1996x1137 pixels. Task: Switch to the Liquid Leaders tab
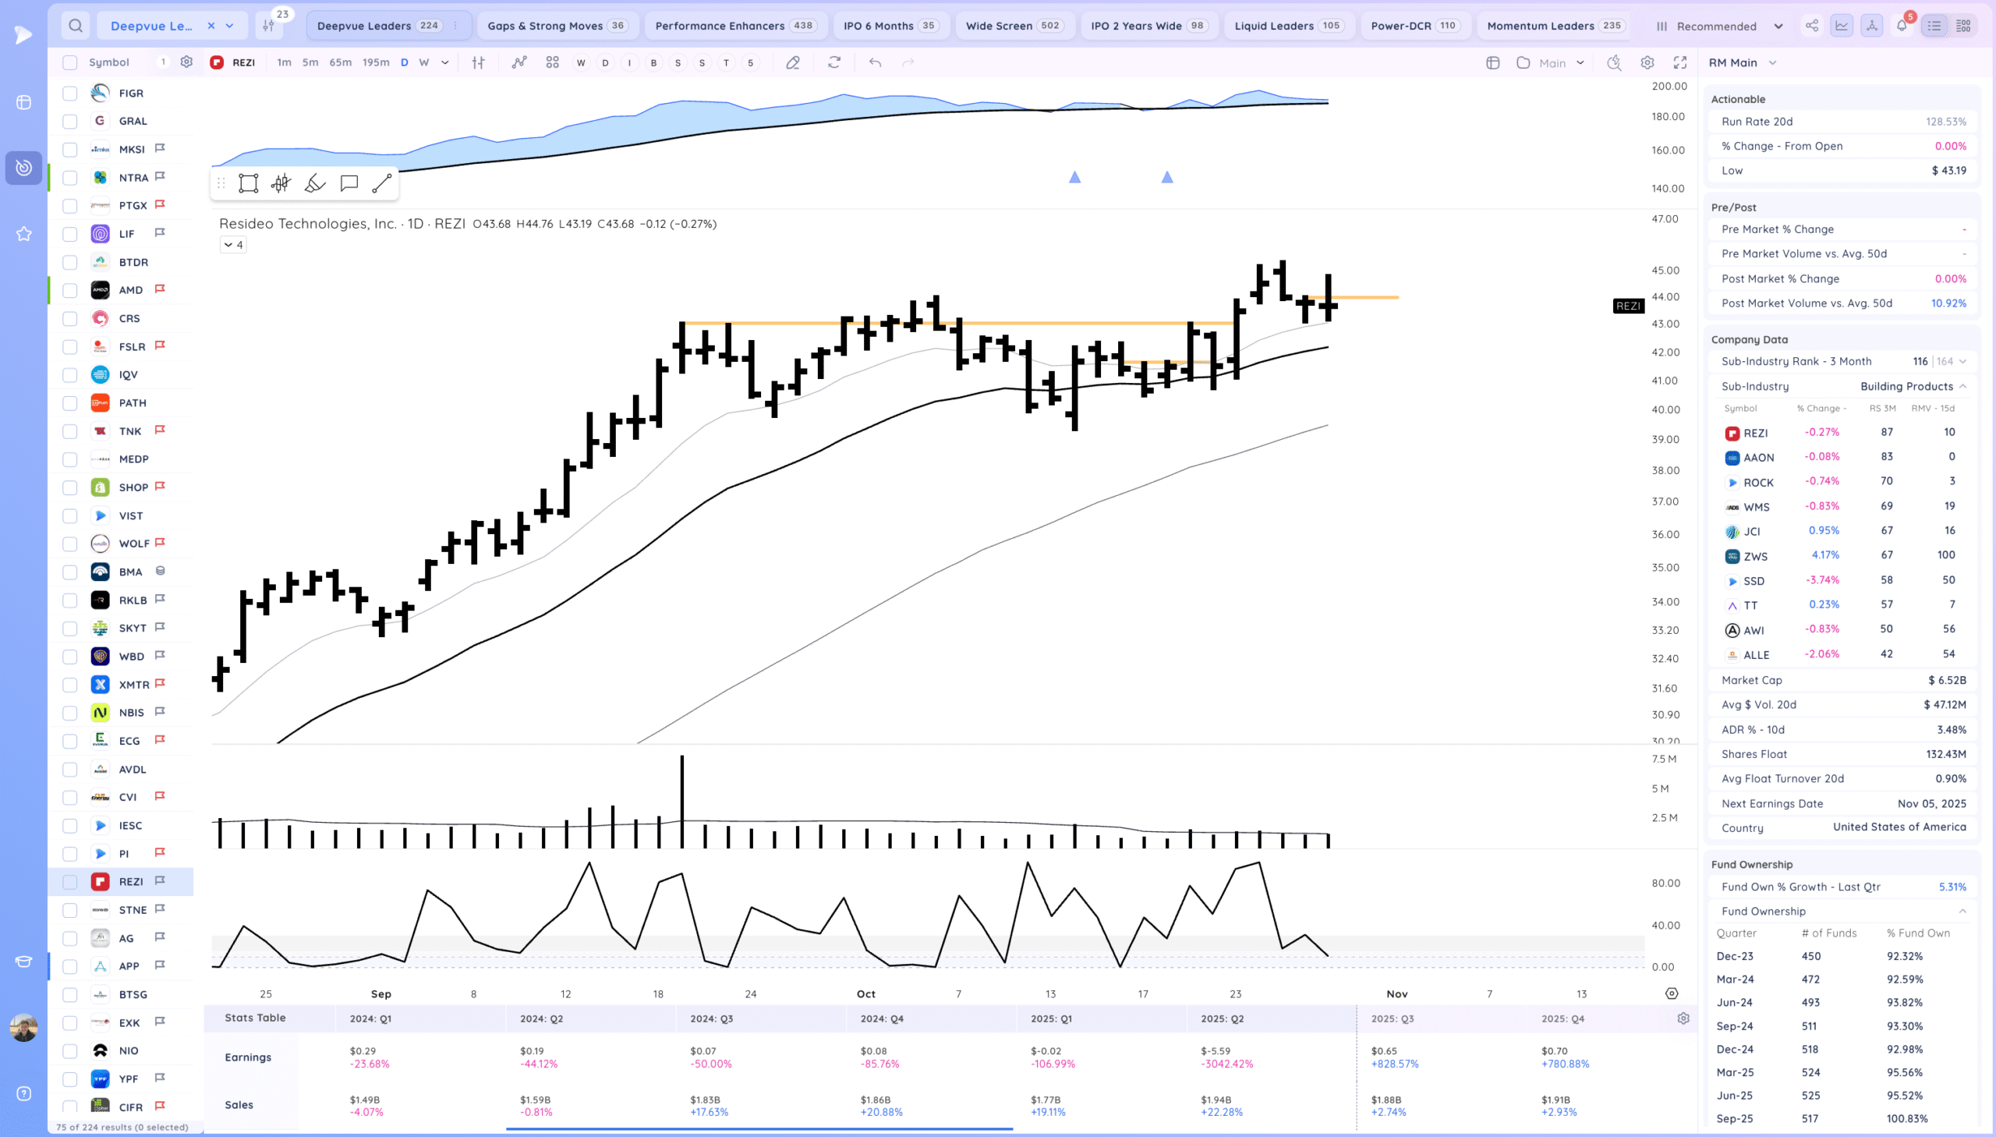coord(1274,26)
